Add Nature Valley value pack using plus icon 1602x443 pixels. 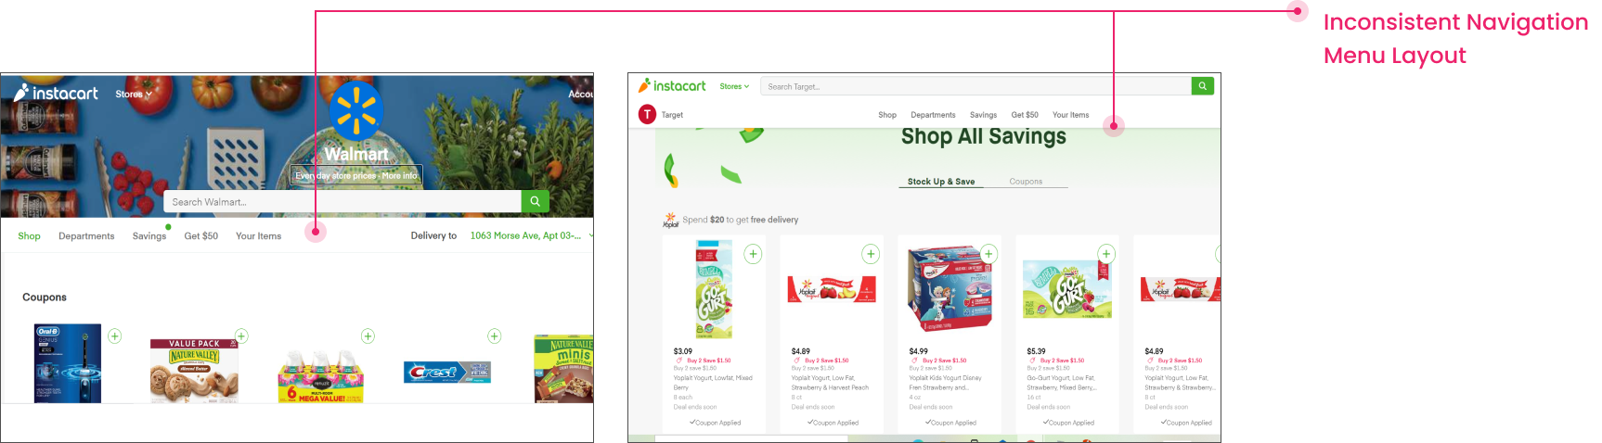click(x=241, y=335)
